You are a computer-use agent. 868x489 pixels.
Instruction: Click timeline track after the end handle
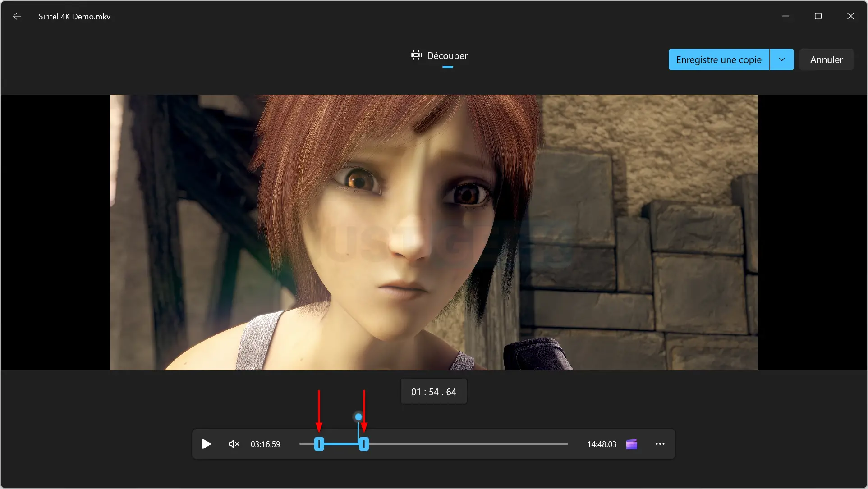coord(468,444)
